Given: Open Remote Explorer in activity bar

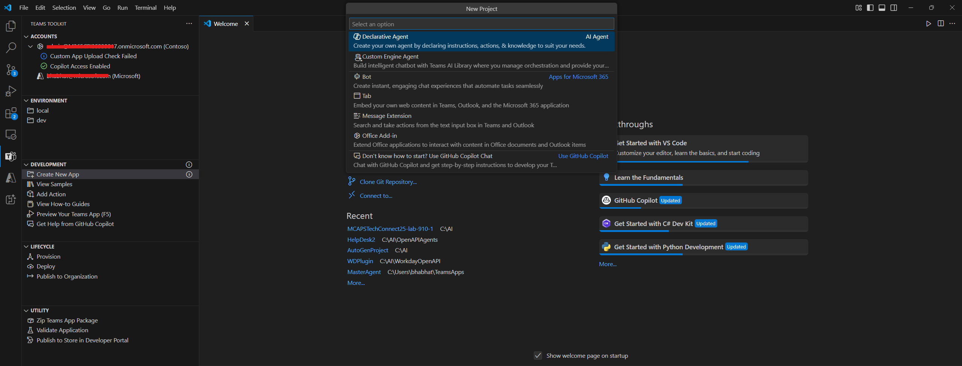Looking at the screenshot, I should click(x=11, y=135).
